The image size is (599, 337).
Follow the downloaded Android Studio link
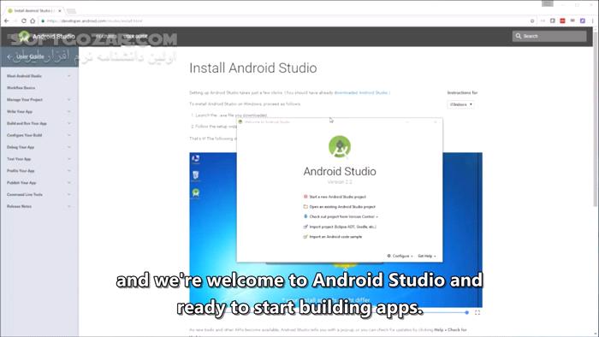pyautogui.click(x=361, y=92)
